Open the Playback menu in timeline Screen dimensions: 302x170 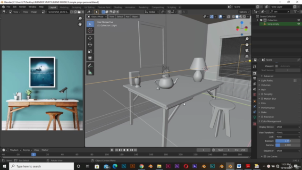click(15, 150)
